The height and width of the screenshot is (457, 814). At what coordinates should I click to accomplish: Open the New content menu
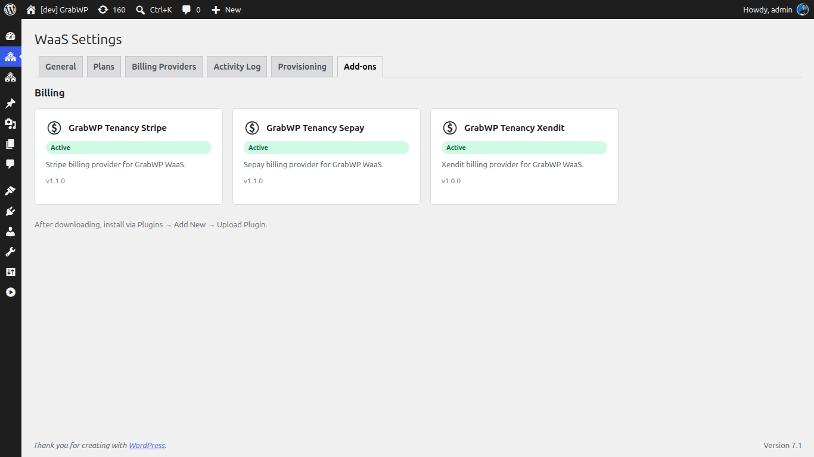coord(226,10)
